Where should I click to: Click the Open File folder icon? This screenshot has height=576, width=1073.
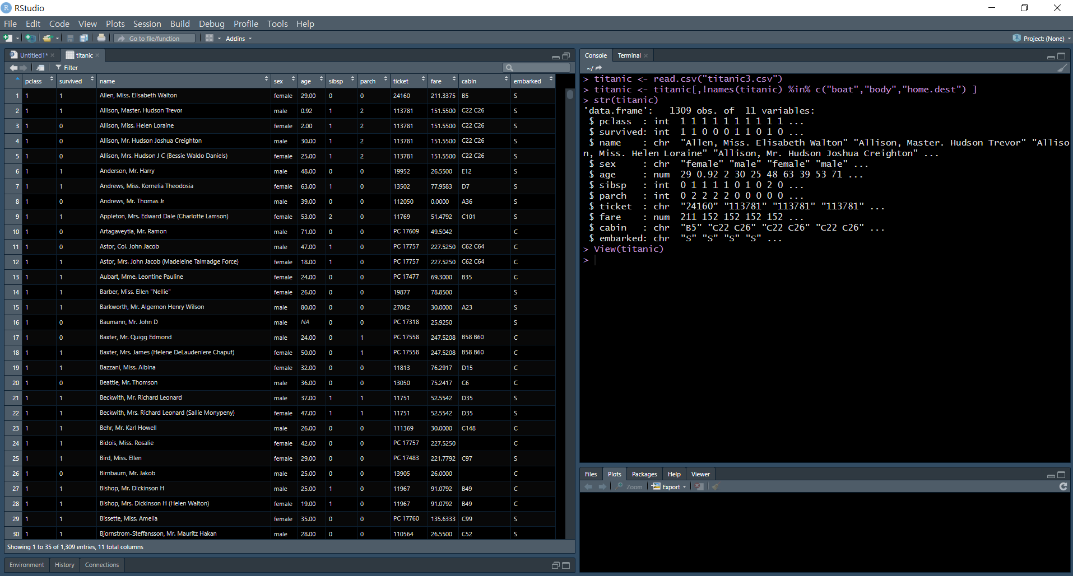(x=48, y=38)
